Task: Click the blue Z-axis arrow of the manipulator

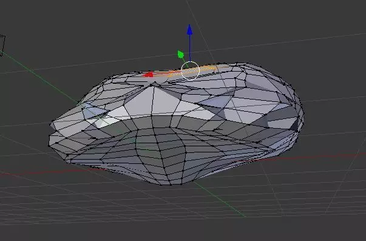Action: point(190,30)
